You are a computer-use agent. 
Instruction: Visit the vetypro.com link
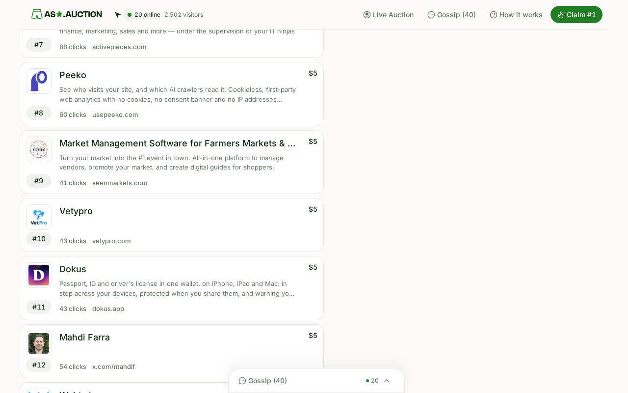(x=111, y=241)
